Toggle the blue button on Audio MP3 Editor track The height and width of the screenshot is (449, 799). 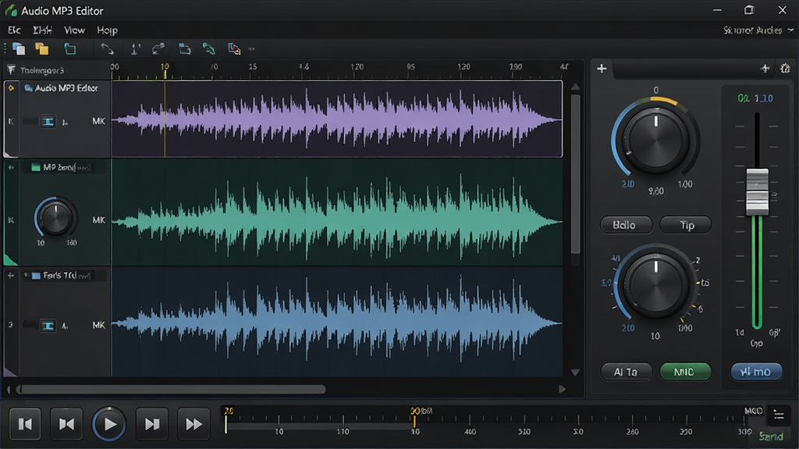(x=48, y=122)
